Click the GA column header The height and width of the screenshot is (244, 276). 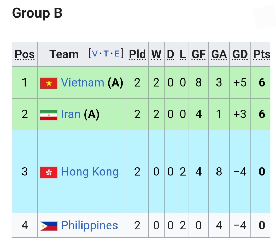click(219, 54)
